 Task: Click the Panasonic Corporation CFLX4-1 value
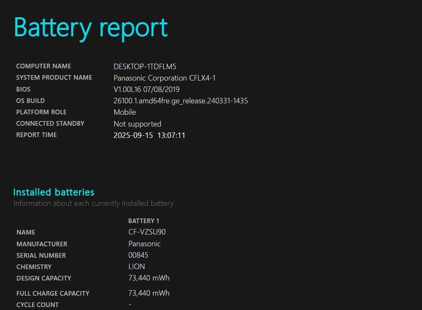click(164, 78)
